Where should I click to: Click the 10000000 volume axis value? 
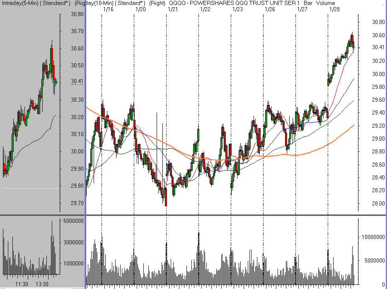(x=373, y=237)
